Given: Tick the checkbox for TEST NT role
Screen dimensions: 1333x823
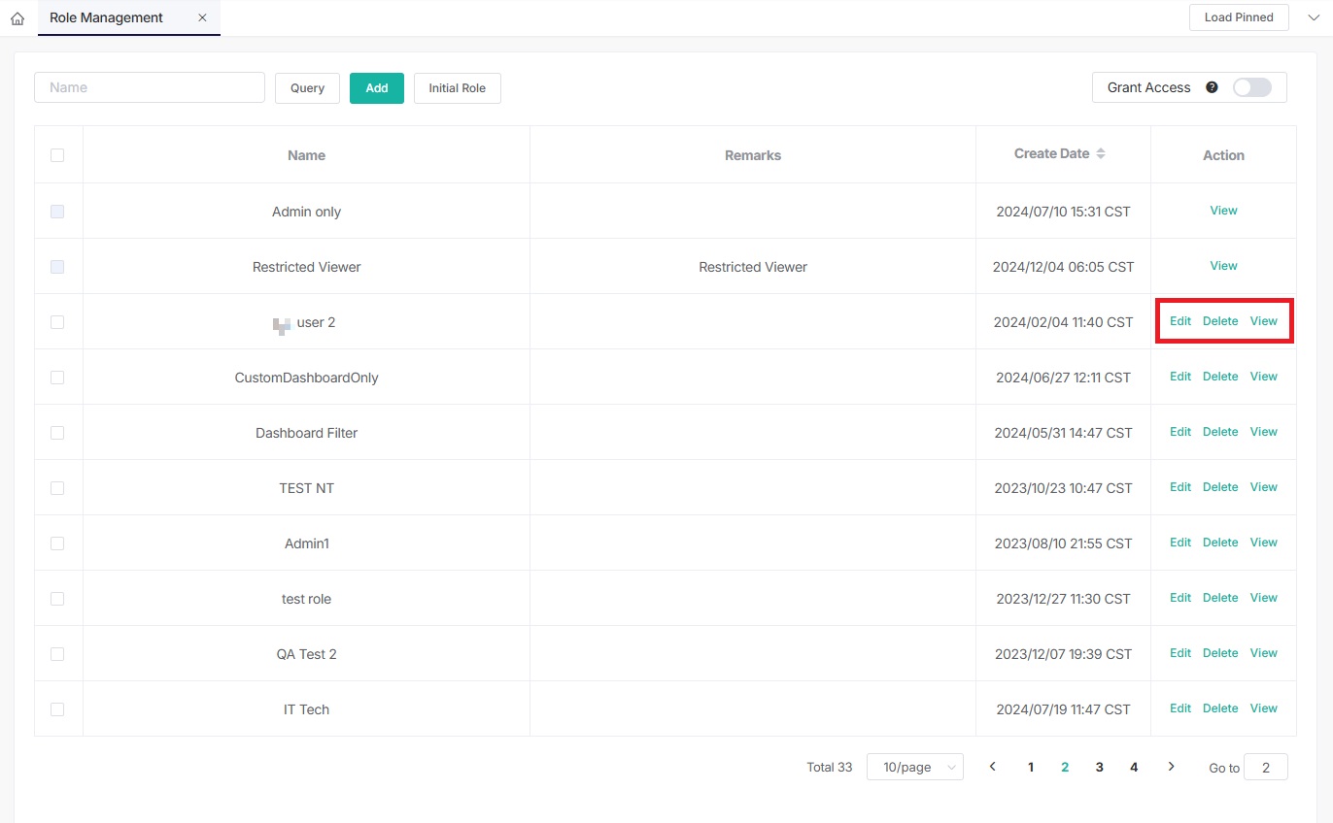Looking at the screenshot, I should point(57,488).
